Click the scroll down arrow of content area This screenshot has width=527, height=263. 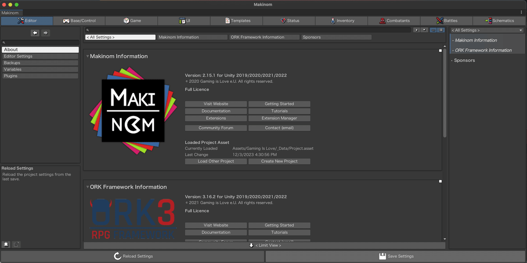tap(445, 239)
